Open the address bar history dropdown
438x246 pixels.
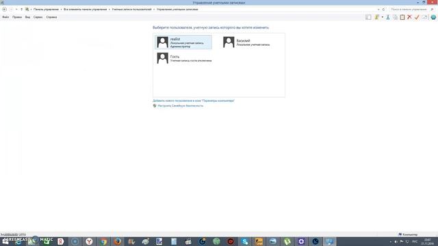[x=378, y=9]
